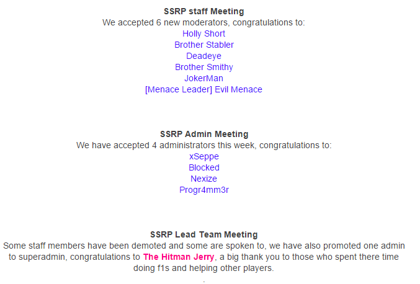This screenshot has height=284, width=420.
Task: Select the Brother Smithy link
Action: 204,67
